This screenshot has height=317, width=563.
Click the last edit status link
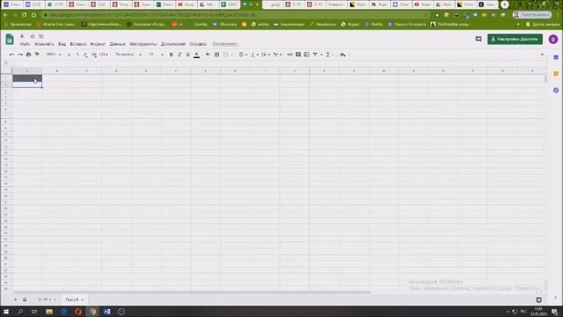click(x=225, y=44)
